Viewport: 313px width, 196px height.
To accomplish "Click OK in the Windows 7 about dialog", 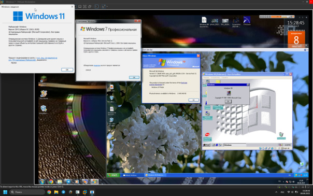I will click(134, 77).
